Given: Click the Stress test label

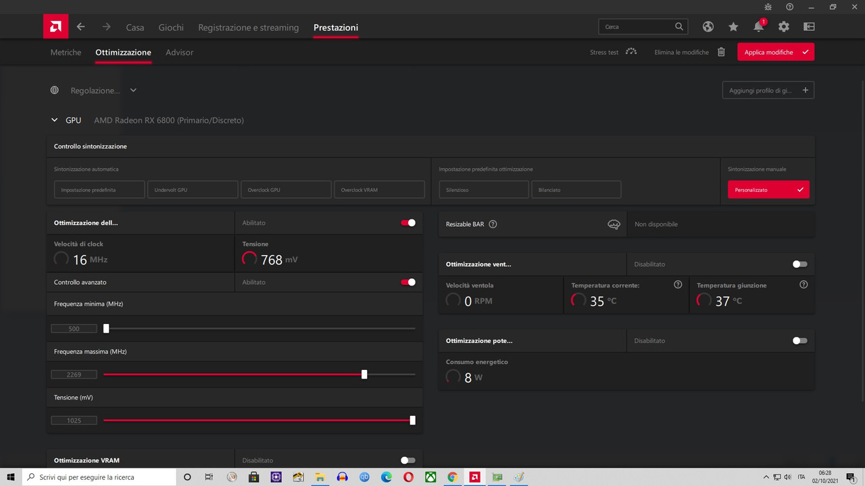Looking at the screenshot, I should 604,52.
